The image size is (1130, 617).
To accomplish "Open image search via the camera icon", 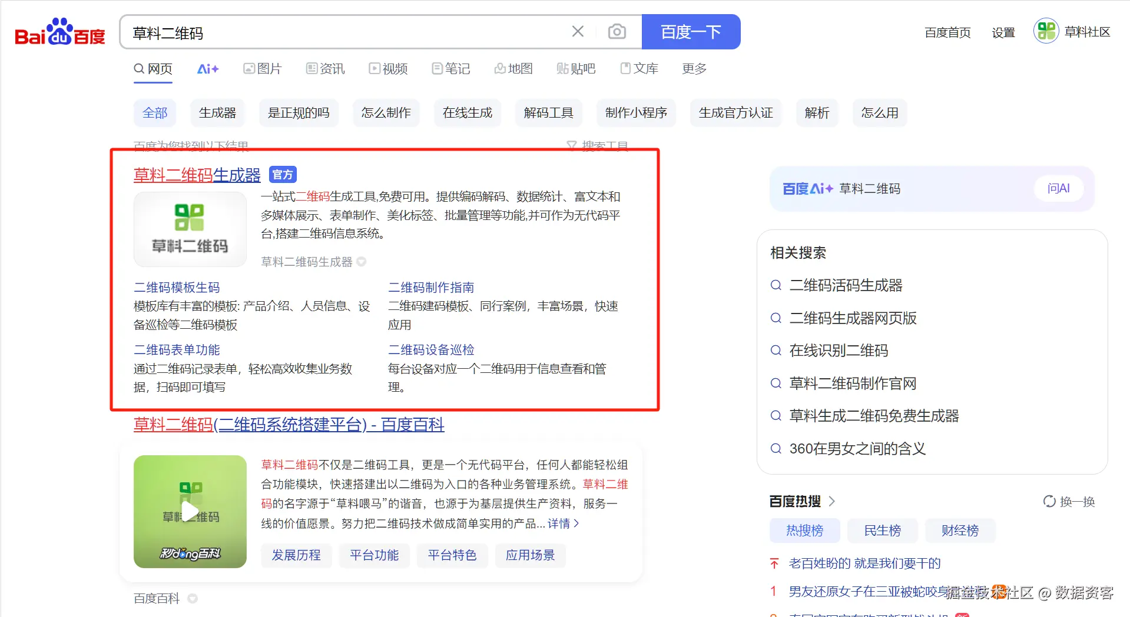I will (617, 31).
